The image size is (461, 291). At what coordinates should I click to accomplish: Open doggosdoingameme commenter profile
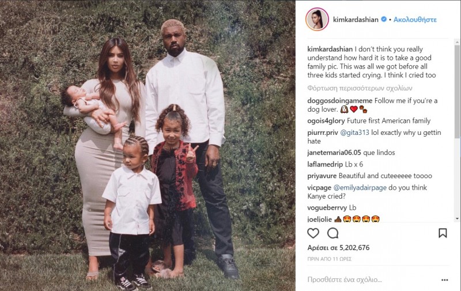click(x=340, y=101)
